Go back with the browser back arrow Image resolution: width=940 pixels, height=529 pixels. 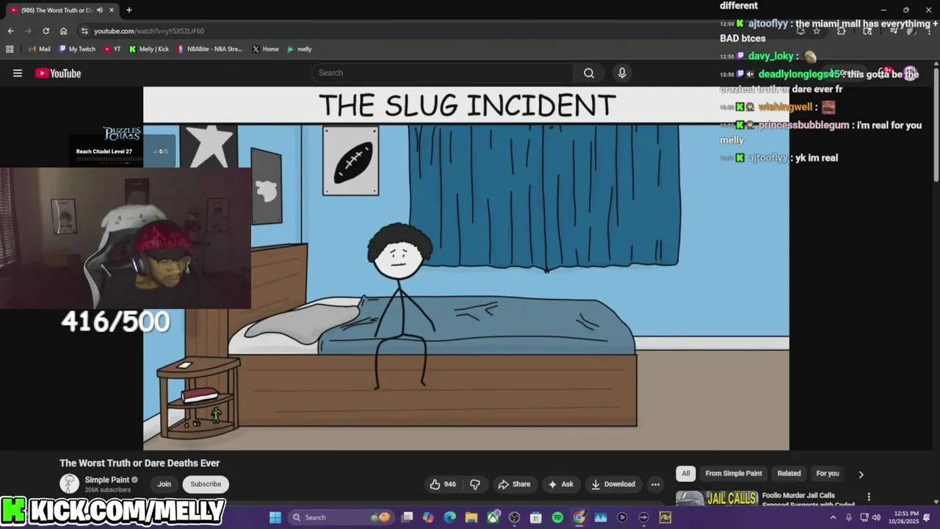(10, 31)
